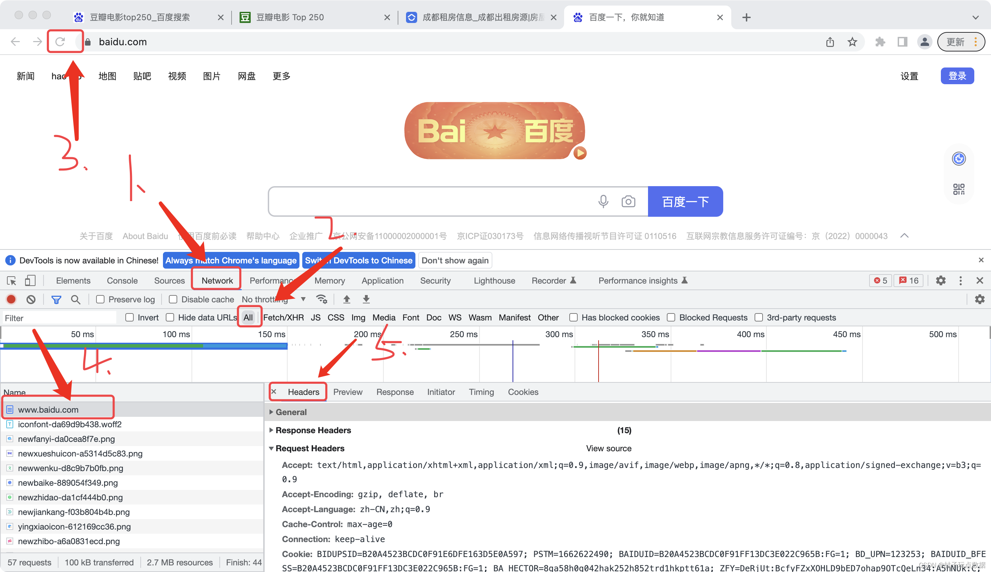Enable the Preserve log checkbox
The width and height of the screenshot is (991, 572).
tap(101, 299)
